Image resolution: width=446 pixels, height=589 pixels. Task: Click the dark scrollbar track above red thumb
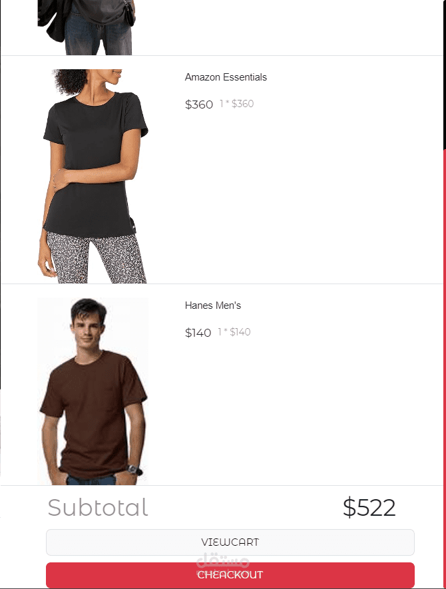tap(445, 75)
